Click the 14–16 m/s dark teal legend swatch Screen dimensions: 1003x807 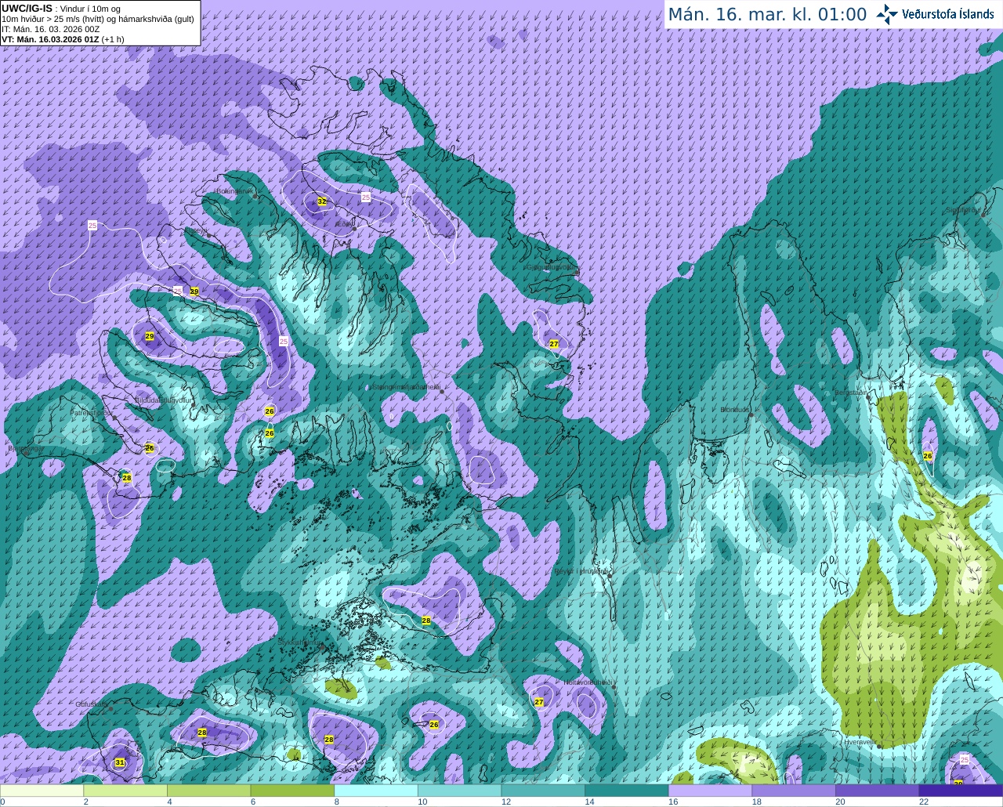click(626, 791)
